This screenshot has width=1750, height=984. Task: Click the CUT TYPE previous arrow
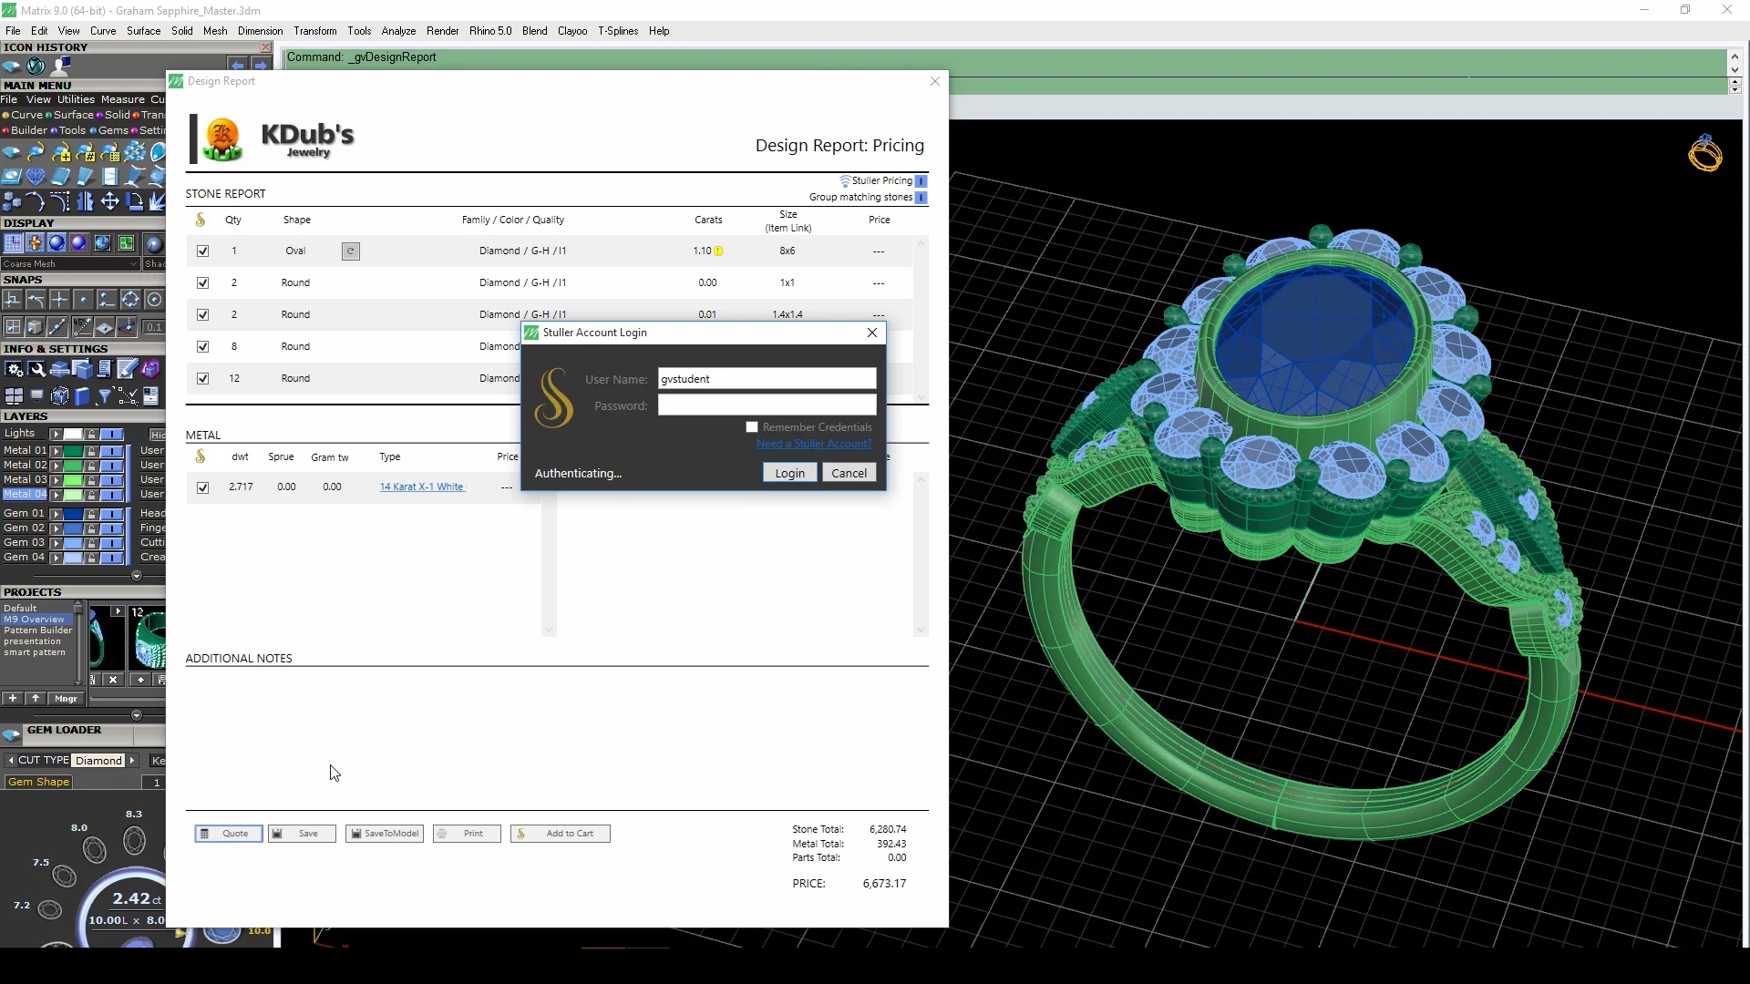coord(10,760)
